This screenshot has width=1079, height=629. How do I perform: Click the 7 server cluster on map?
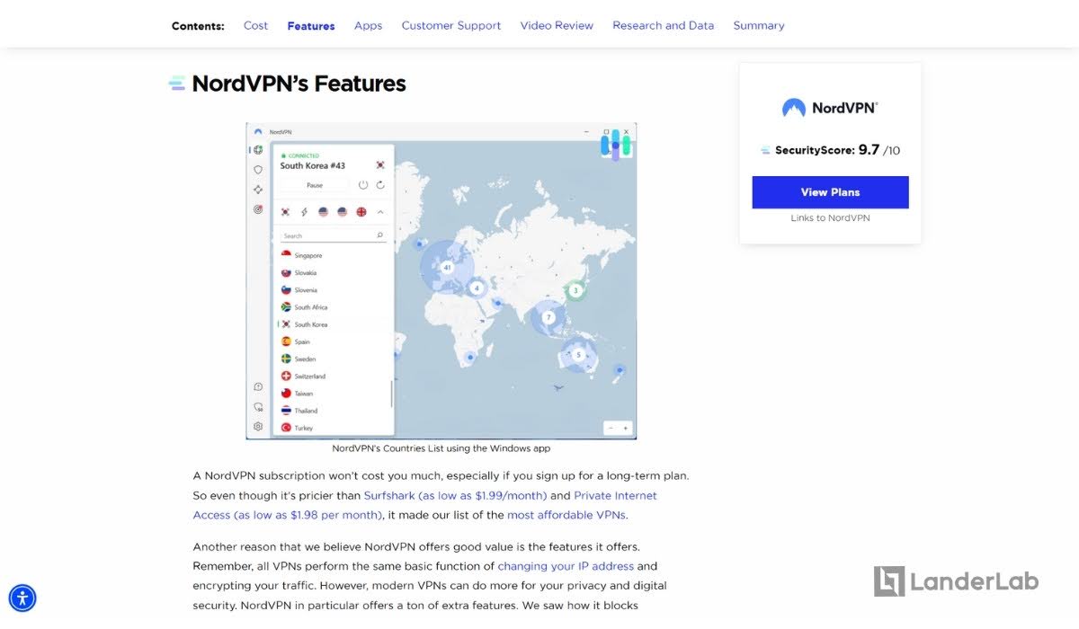coord(548,317)
